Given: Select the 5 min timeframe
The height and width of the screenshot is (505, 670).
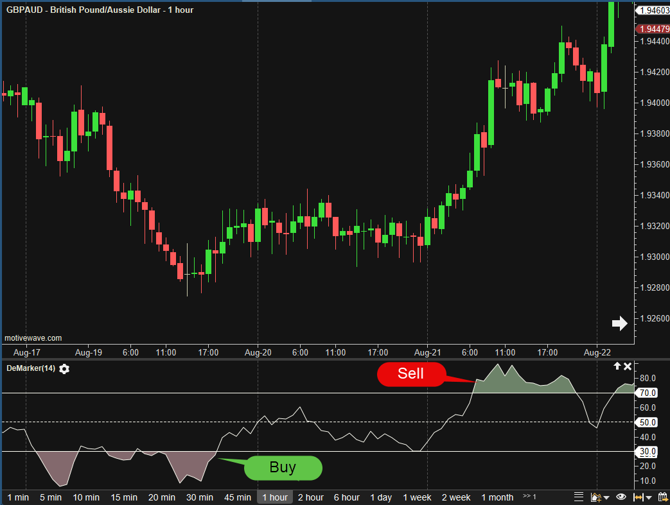Looking at the screenshot, I should [x=51, y=497].
